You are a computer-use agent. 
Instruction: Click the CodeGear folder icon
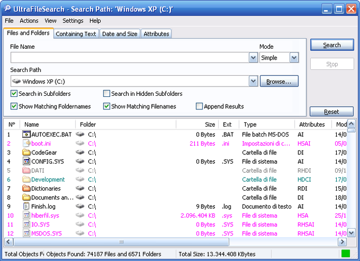pyautogui.click(x=27, y=152)
